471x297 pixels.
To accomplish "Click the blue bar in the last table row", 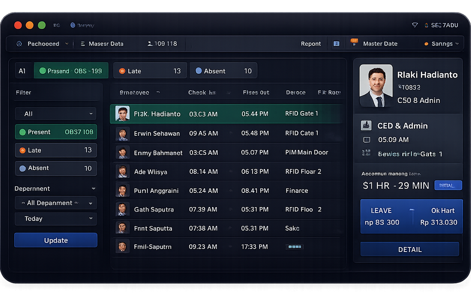I will (294, 247).
